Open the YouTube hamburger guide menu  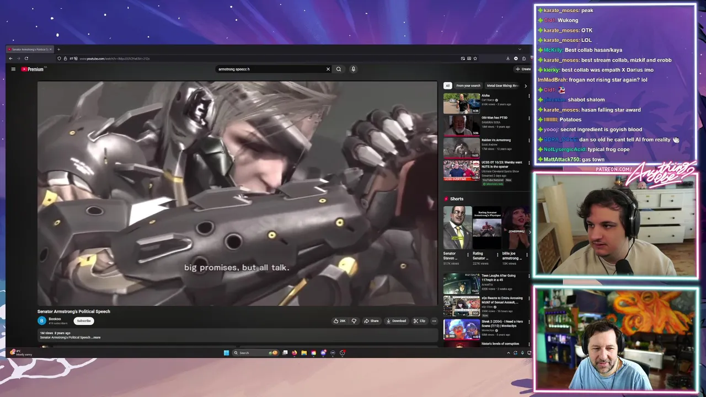(x=13, y=69)
